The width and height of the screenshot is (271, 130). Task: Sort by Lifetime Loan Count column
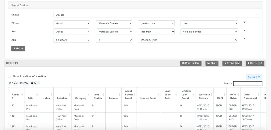187,95
